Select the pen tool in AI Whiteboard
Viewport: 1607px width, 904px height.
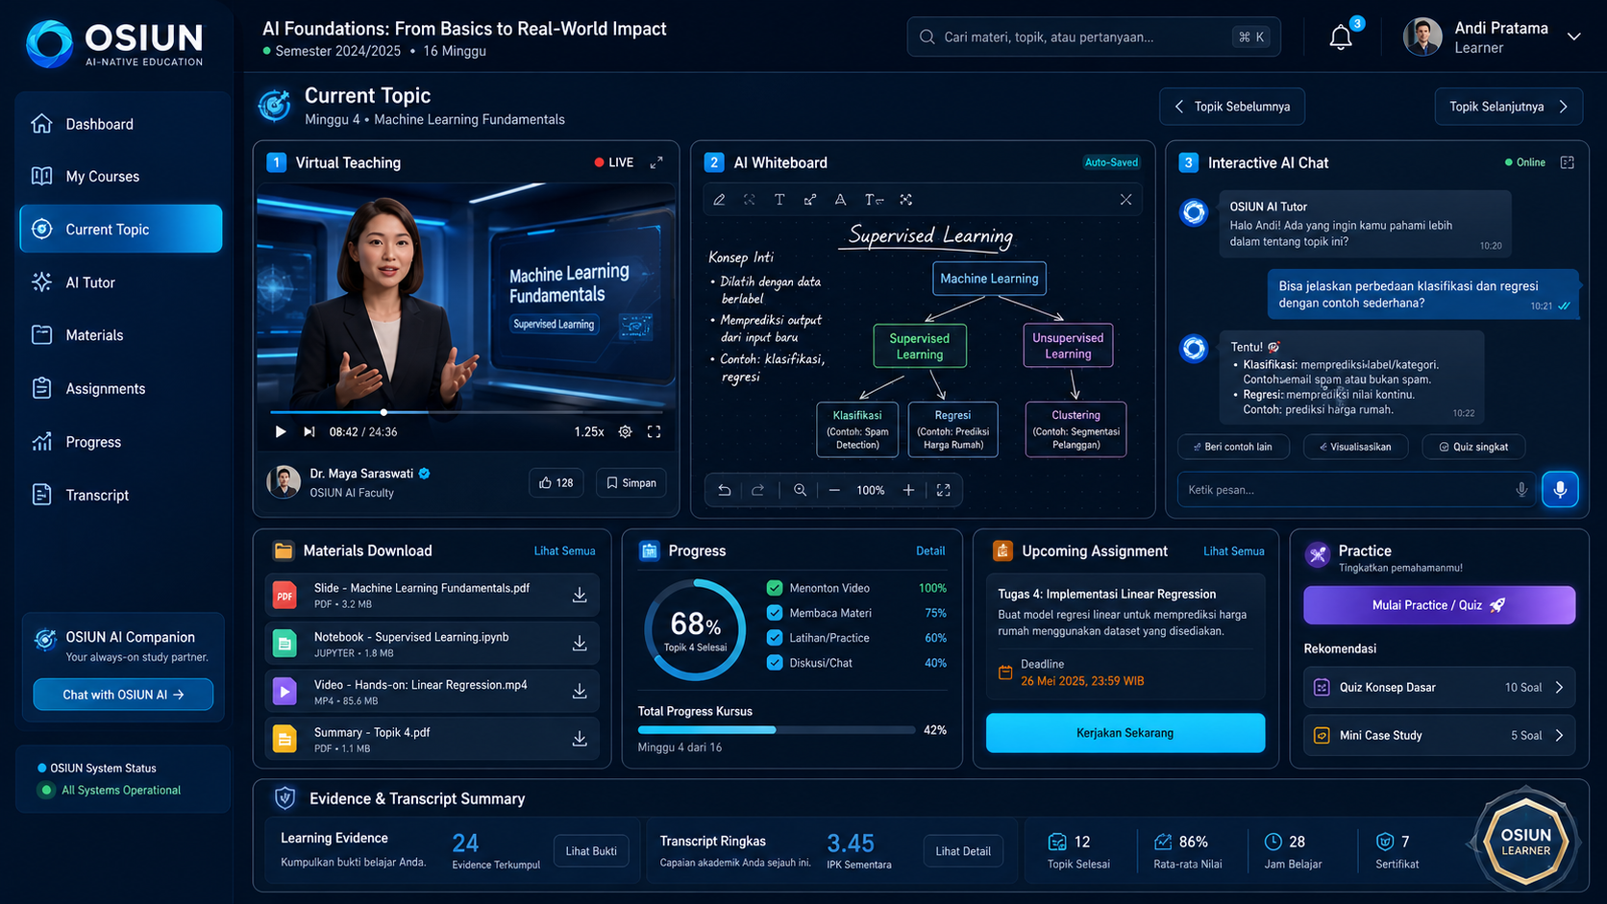click(x=719, y=200)
